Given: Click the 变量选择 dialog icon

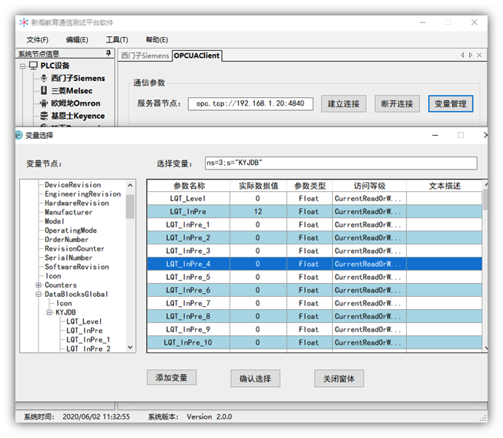Looking at the screenshot, I should (x=19, y=135).
